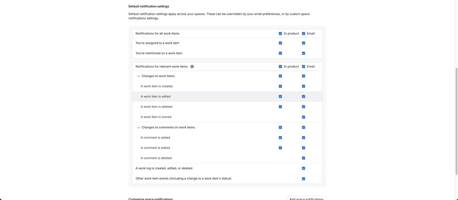This screenshot has width=458, height=200.
Task: Uncheck email for work item edited
Action: coord(303,97)
